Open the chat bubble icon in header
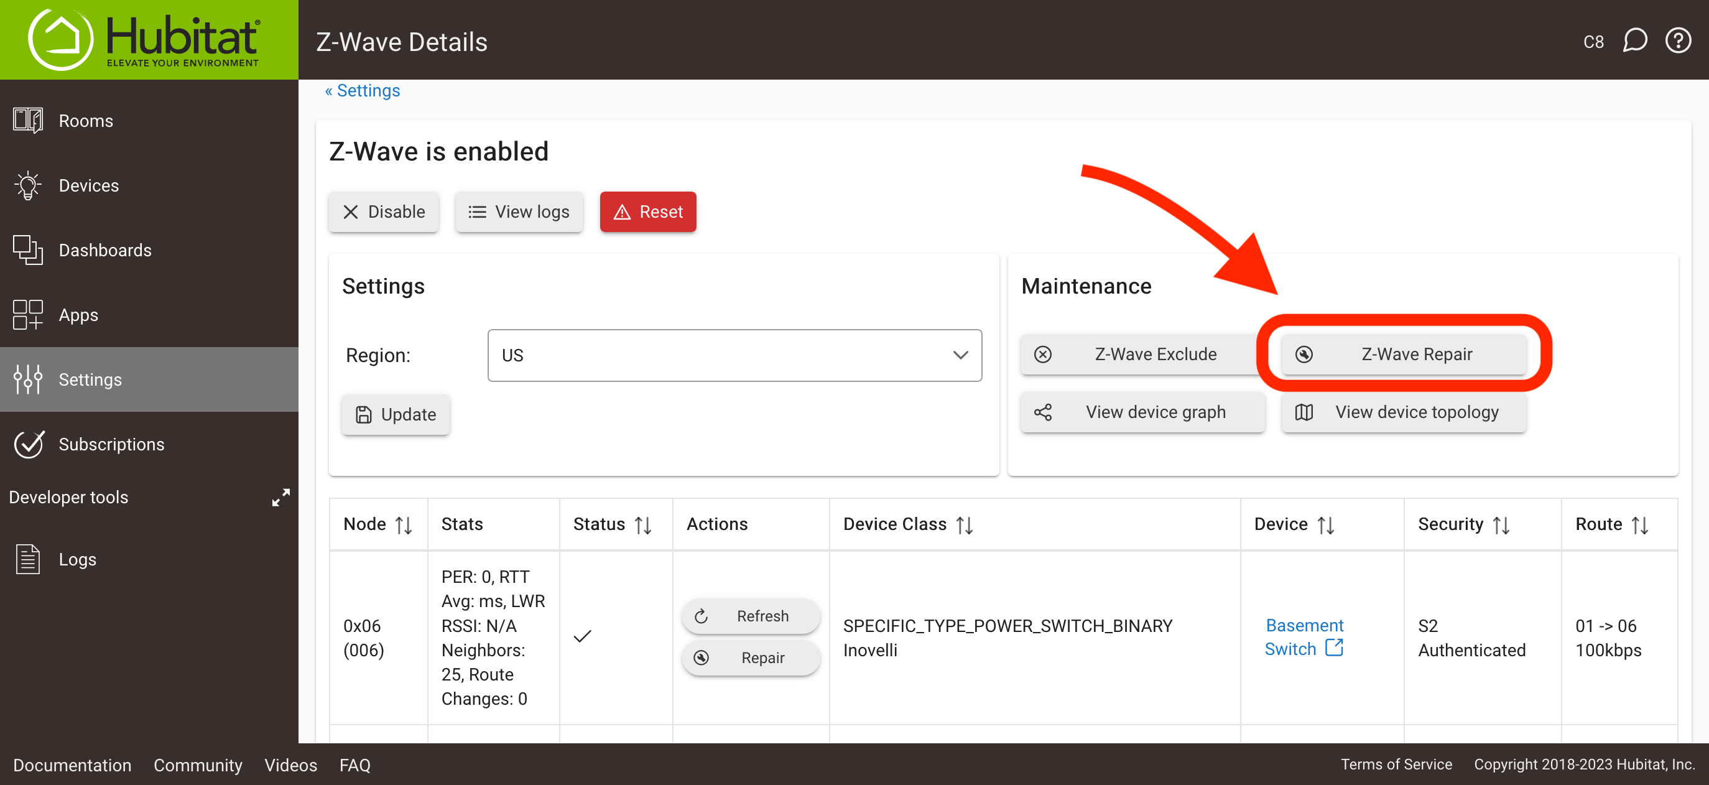1709x785 pixels. [x=1635, y=41]
